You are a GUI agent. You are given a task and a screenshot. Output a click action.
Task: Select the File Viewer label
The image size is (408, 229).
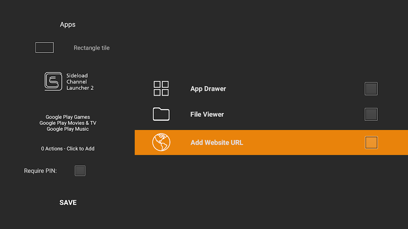207,114
